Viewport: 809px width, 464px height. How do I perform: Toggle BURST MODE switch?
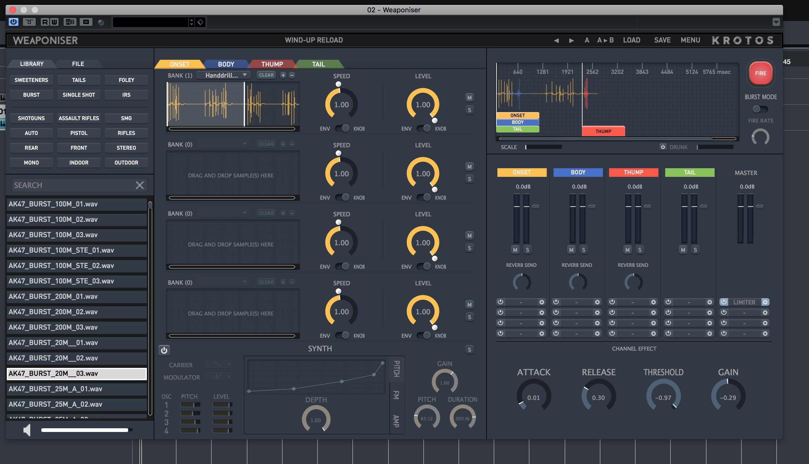pyautogui.click(x=760, y=109)
